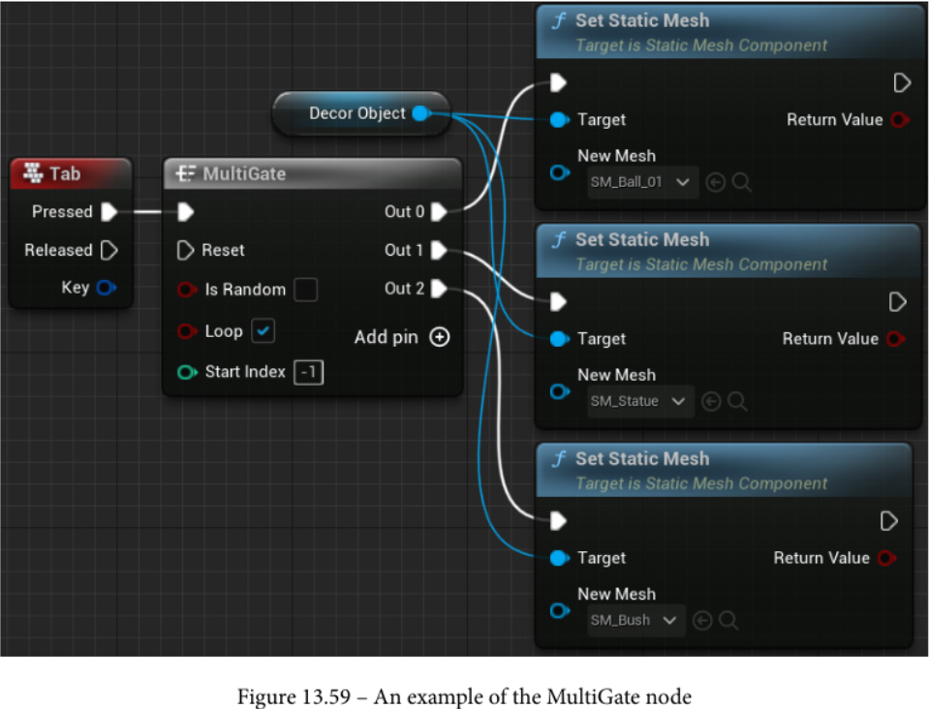Click input exec pin of SM_Ball_01 Set Static Mesh
The height and width of the screenshot is (709, 930).
(x=558, y=83)
